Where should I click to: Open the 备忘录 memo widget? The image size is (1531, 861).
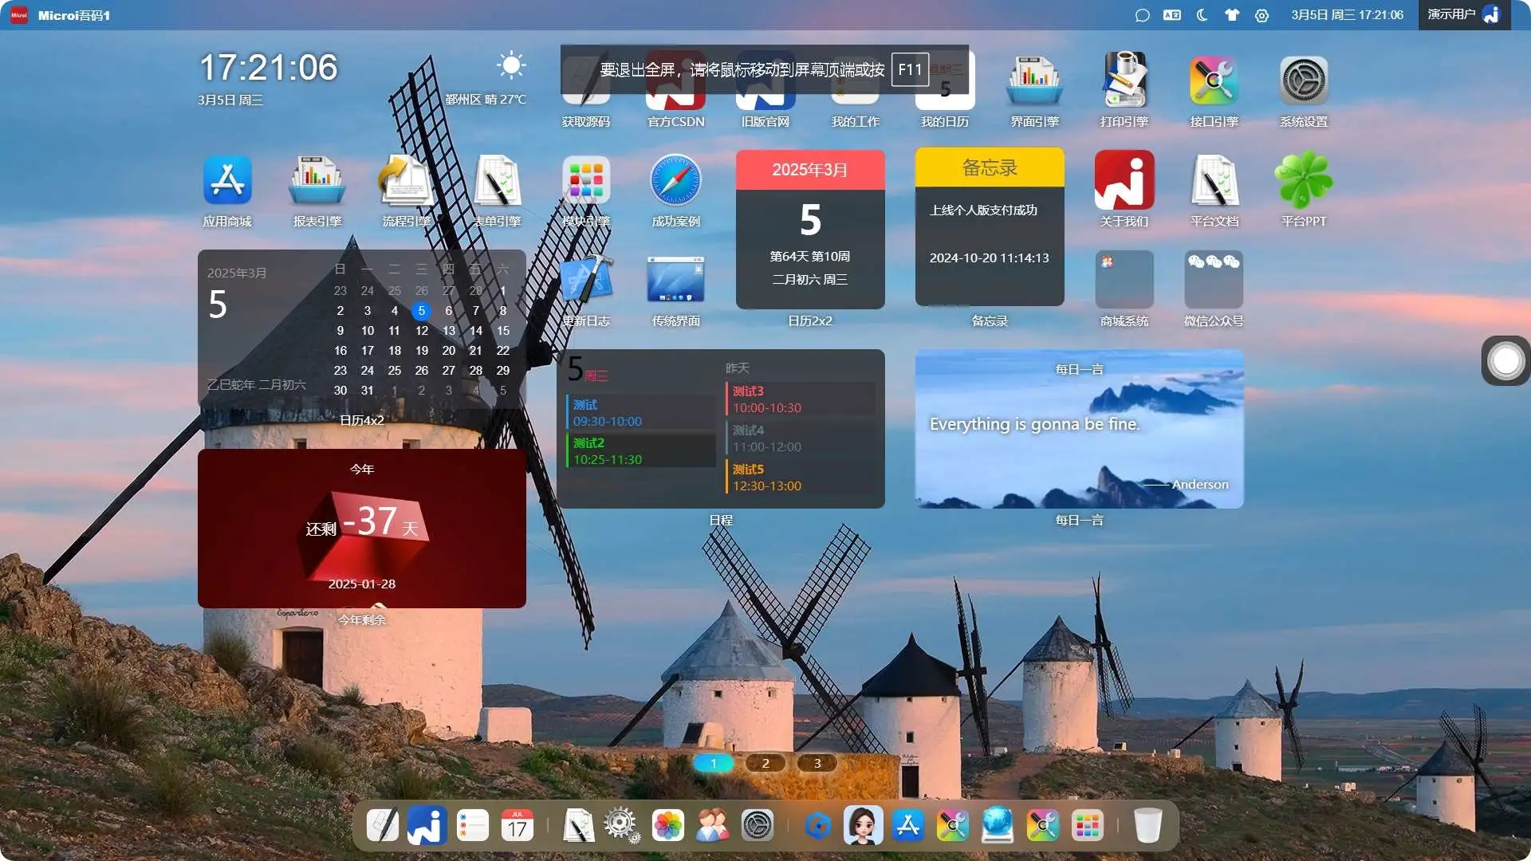pyautogui.click(x=990, y=227)
